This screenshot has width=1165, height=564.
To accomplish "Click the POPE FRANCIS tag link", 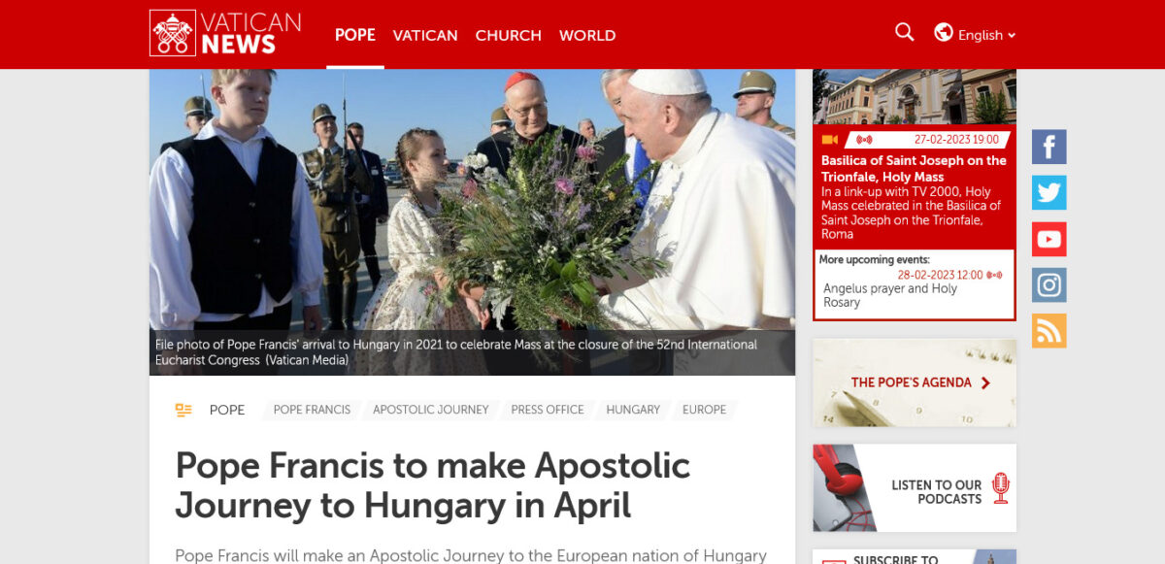I will tap(312, 410).
